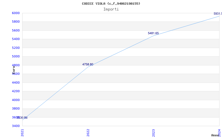
Task: Click the 5481.65 data label
Action: point(153,33)
